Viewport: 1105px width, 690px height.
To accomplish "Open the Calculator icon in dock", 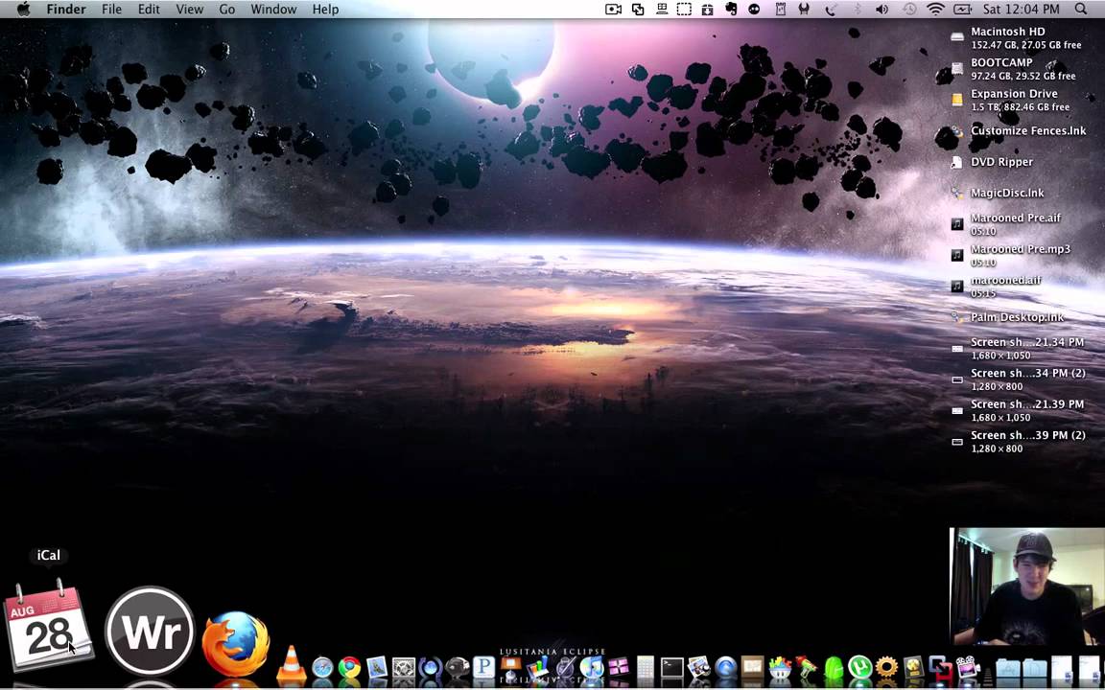I will (x=646, y=667).
